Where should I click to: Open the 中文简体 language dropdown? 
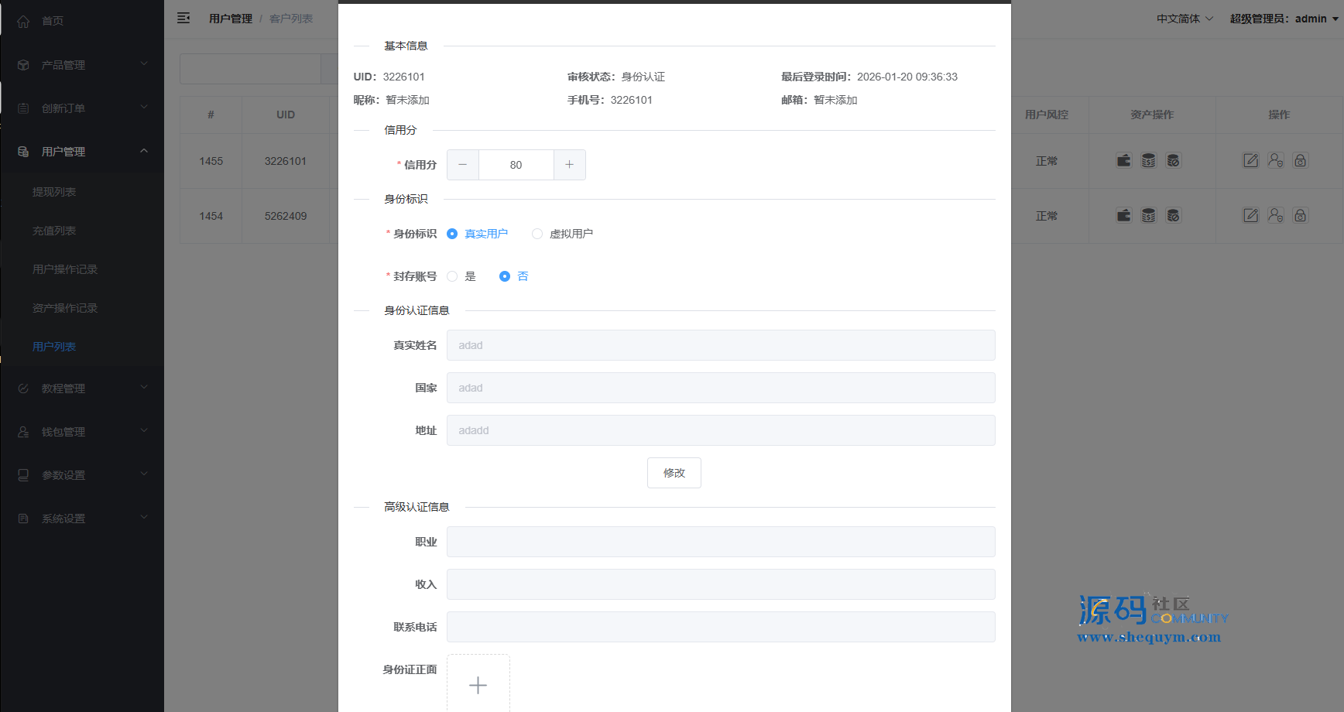(1184, 19)
